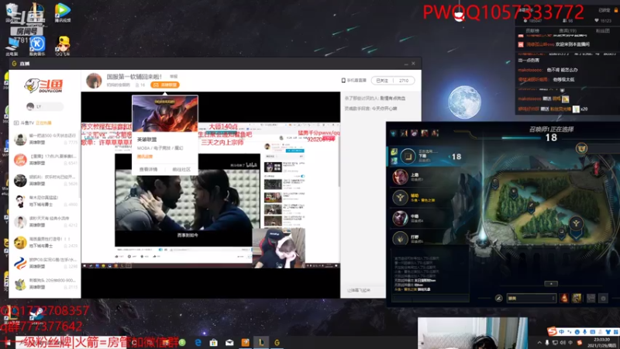Viewport: 620px width, 349px height.
Task: Click the streamer avatar next to the room title
Action: point(94,81)
